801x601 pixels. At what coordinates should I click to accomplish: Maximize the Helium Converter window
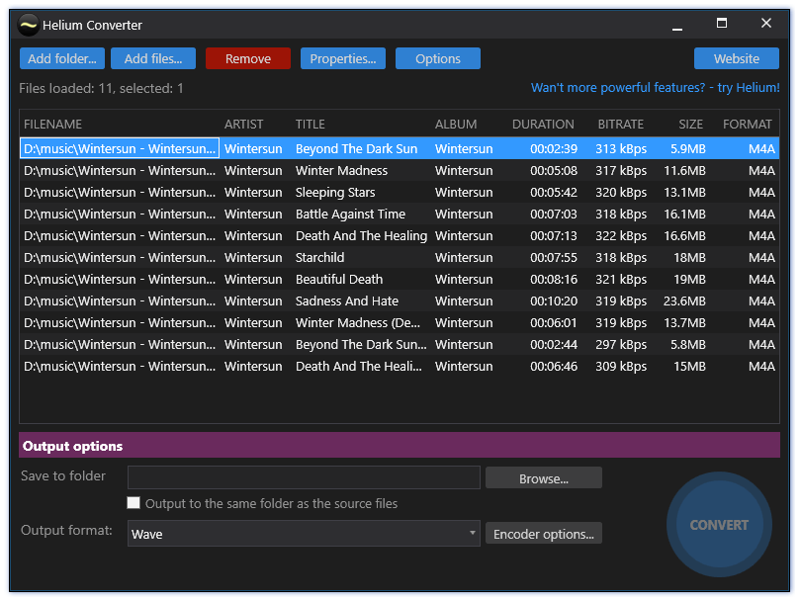click(x=722, y=24)
